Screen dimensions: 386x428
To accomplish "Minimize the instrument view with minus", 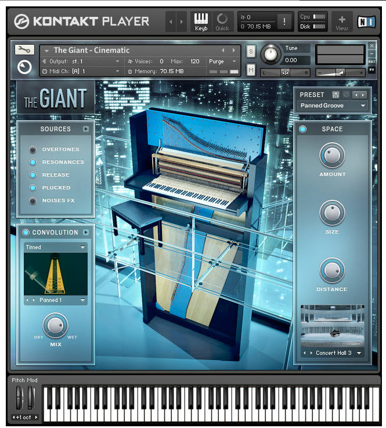I will pos(371,53).
